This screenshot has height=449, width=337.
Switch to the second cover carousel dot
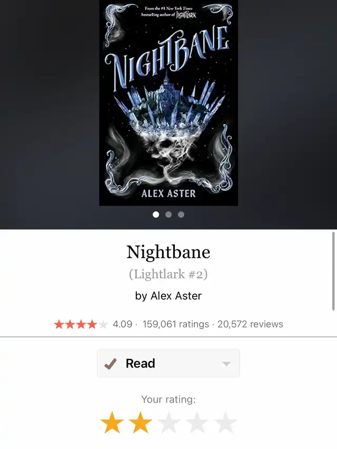coord(168,214)
